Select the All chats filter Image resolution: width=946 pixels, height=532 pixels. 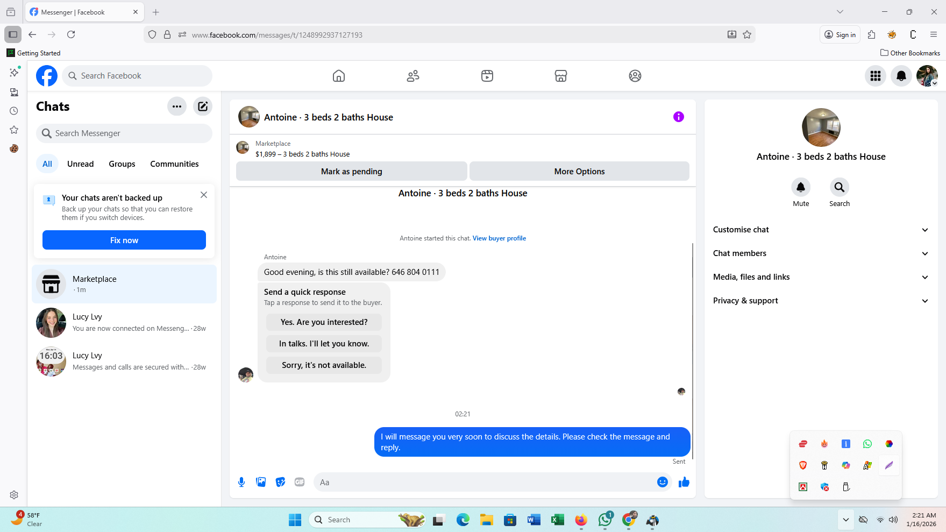[x=47, y=164]
